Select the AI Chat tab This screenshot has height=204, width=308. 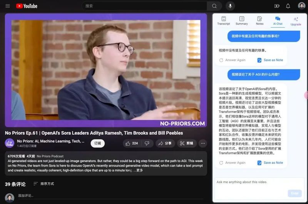point(278,21)
